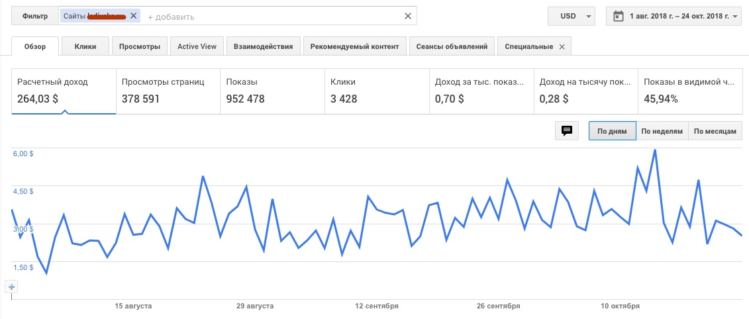Go to the Просмотры tab
The image size is (749, 319).
coord(140,46)
